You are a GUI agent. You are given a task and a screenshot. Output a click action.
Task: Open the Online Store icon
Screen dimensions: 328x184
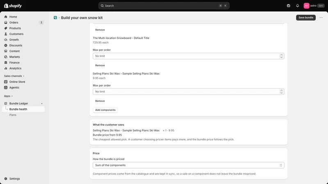6,82
